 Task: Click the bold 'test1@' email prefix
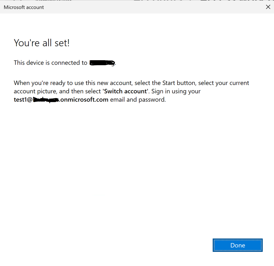(23, 100)
